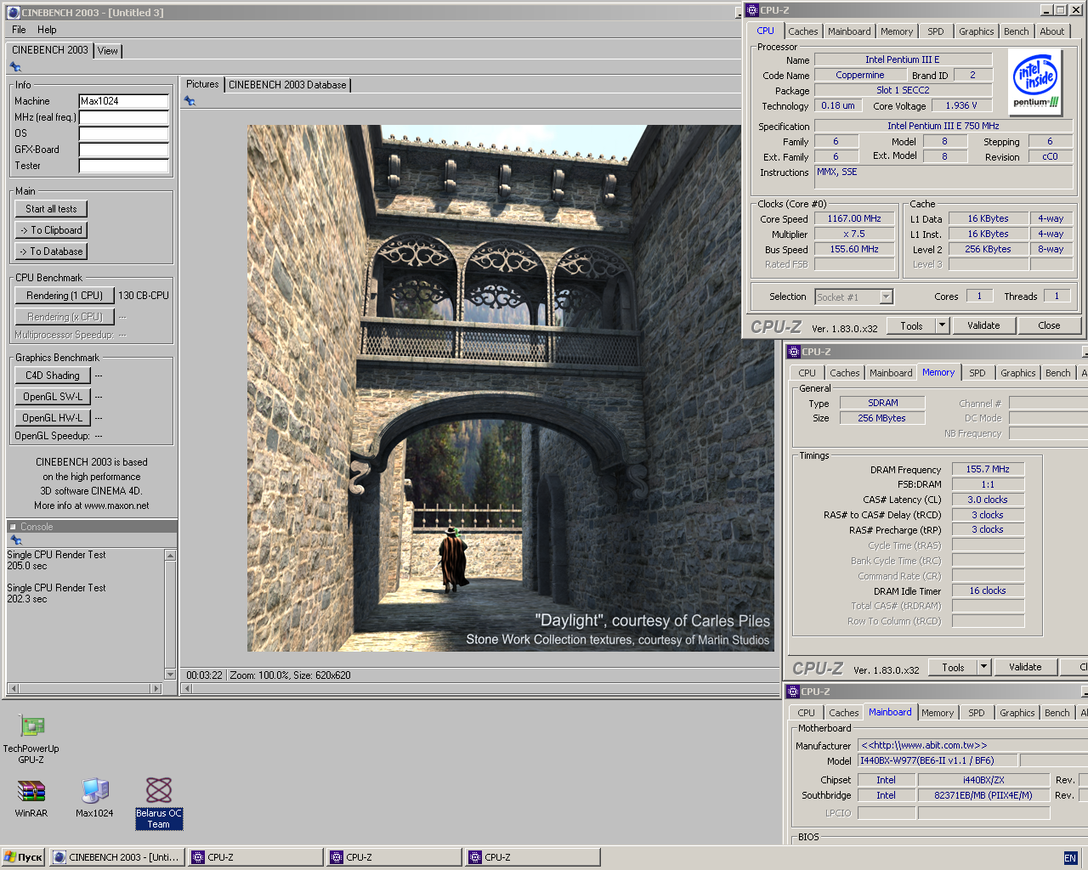Click the Intel Inside Pentium III logo
The image size is (1088, 870).
coord(1036,82)
